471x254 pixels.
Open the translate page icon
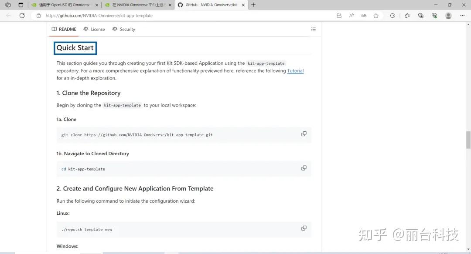(364, 16)
